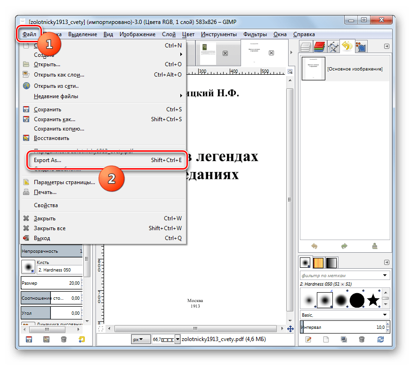This screenshot has width=411, height=365.
Task: Reset tool options with the yellow arrow icon
Action: point(81,339)
